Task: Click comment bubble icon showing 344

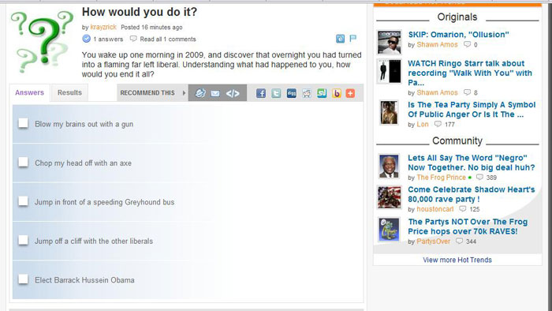Action: click(459, 242)
